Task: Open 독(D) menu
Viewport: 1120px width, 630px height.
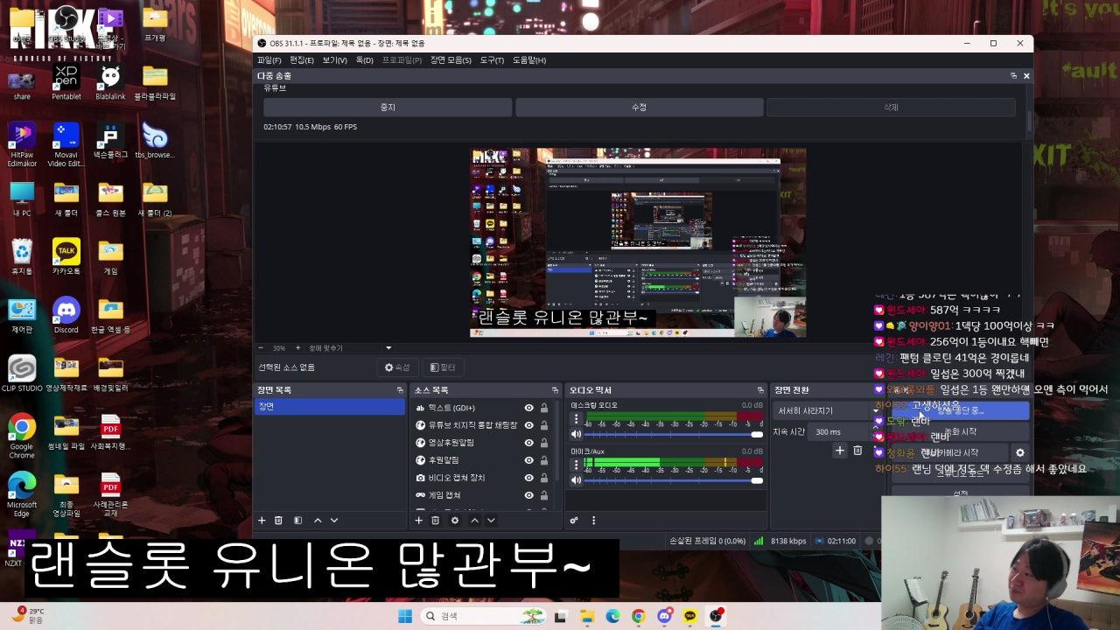Action: coord(364,60)
